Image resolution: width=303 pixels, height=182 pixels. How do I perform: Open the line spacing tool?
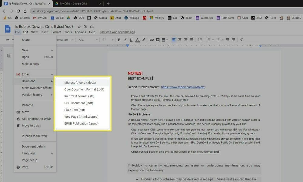200,40
